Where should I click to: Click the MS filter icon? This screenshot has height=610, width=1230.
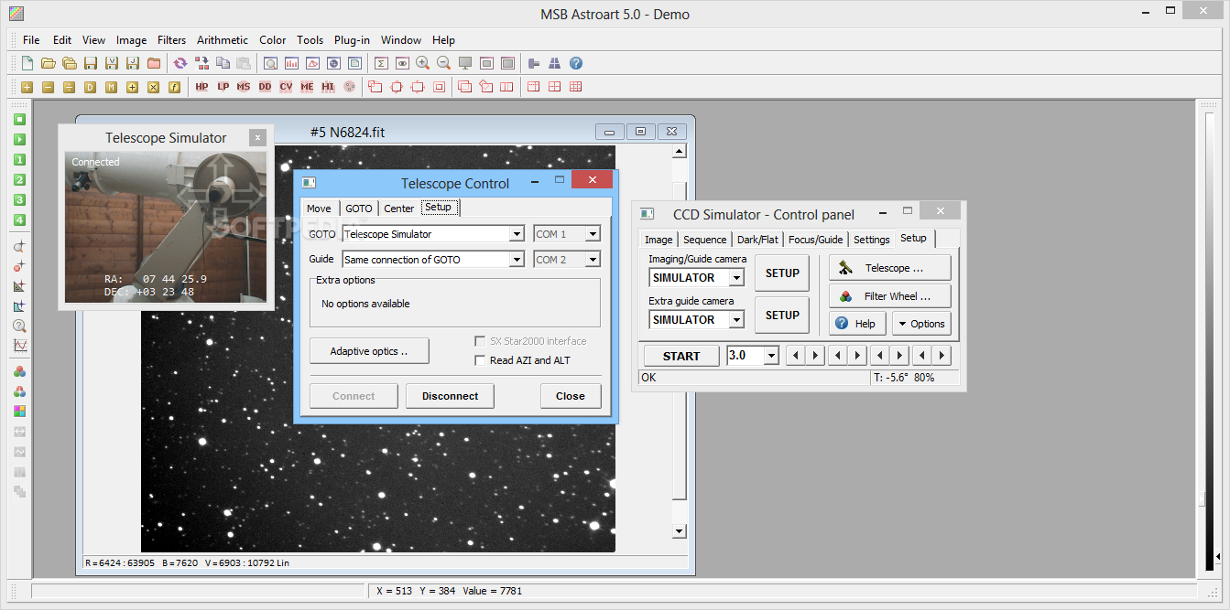click(x=244, y=87)
